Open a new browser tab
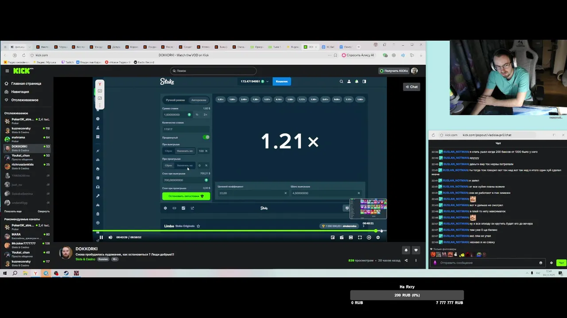The height and width of the screenshot is (318, 567). (358, 47)
